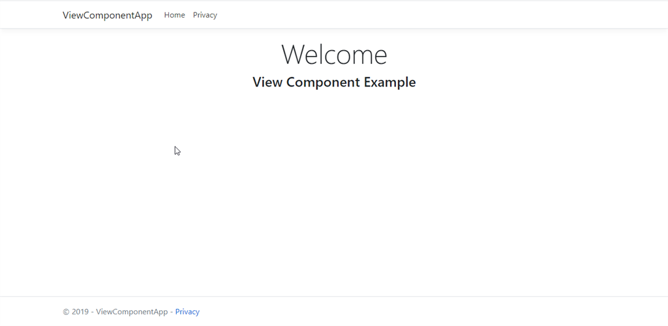Click the ViewComponentApp brand link in navbar

click(x=108, y=16)
